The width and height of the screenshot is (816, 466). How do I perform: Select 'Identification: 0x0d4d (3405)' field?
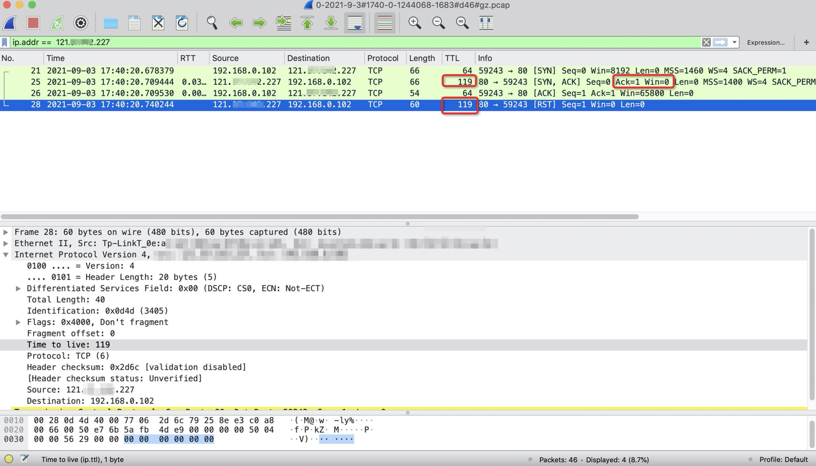pos(97,311)
